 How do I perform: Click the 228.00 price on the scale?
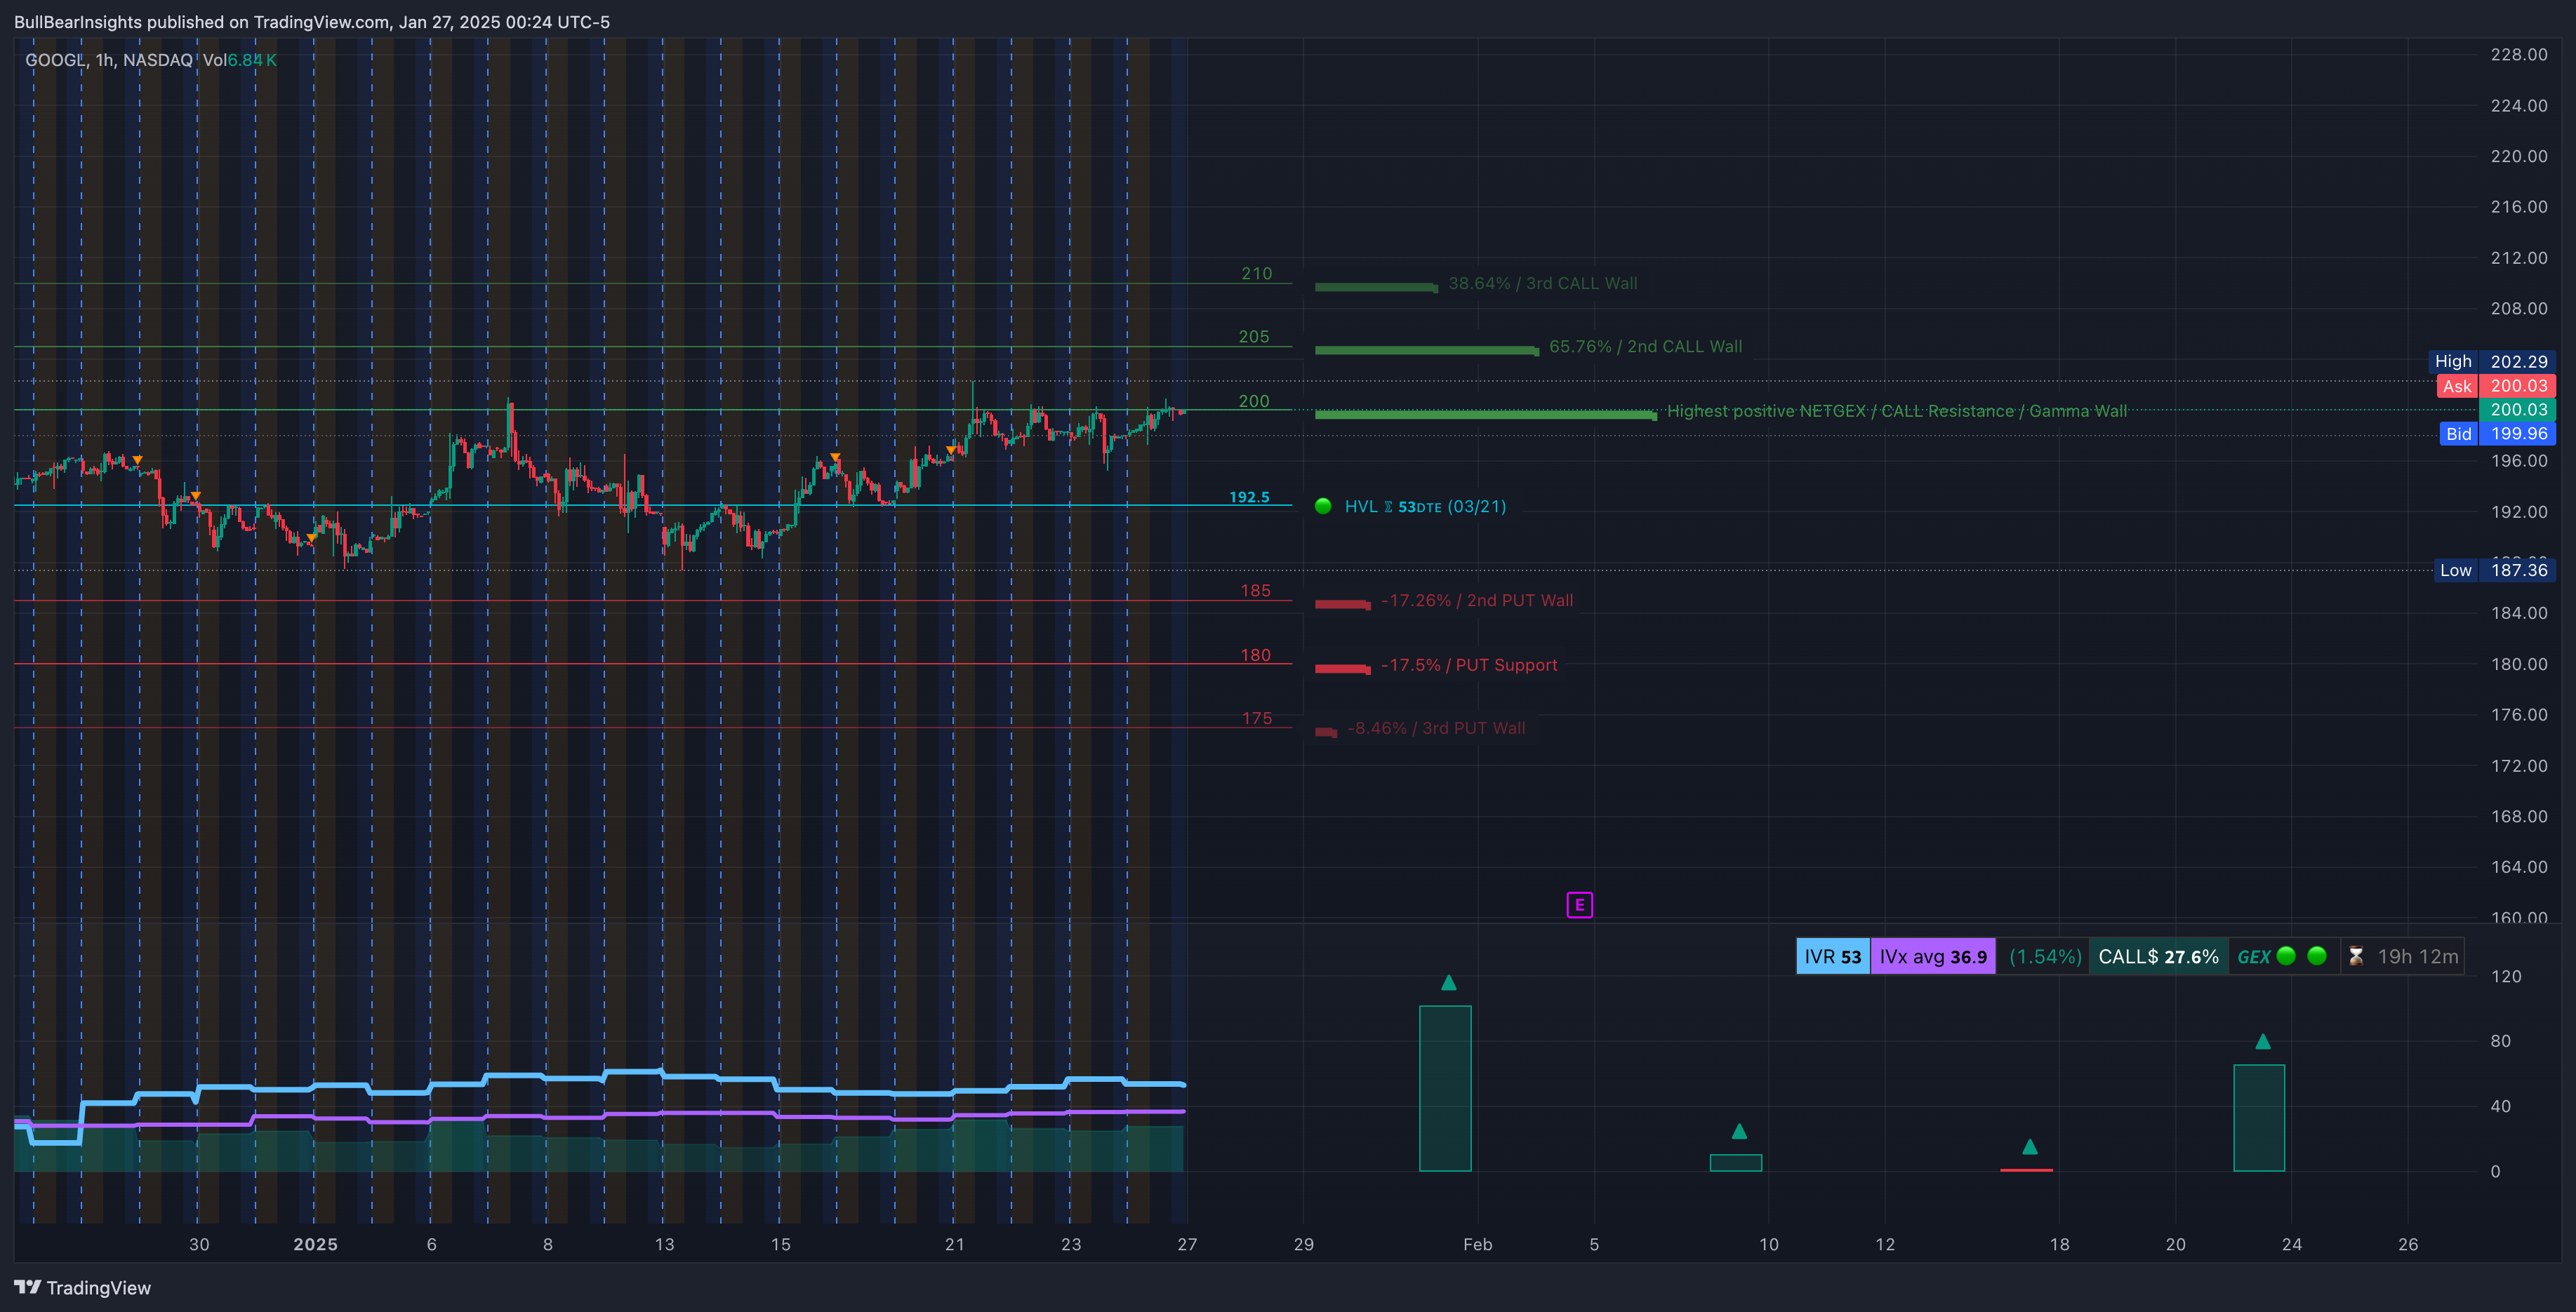(2518, 55)
